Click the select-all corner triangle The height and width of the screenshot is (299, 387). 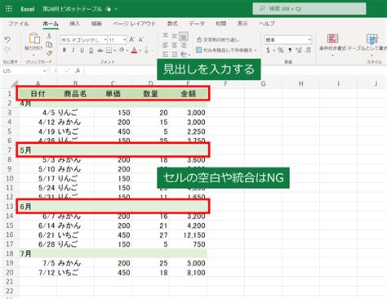click(x=14, y=83)
